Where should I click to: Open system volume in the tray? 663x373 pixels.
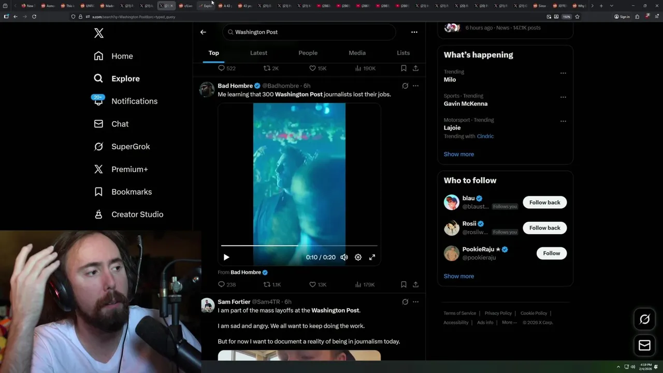click(x=633, y=367)
